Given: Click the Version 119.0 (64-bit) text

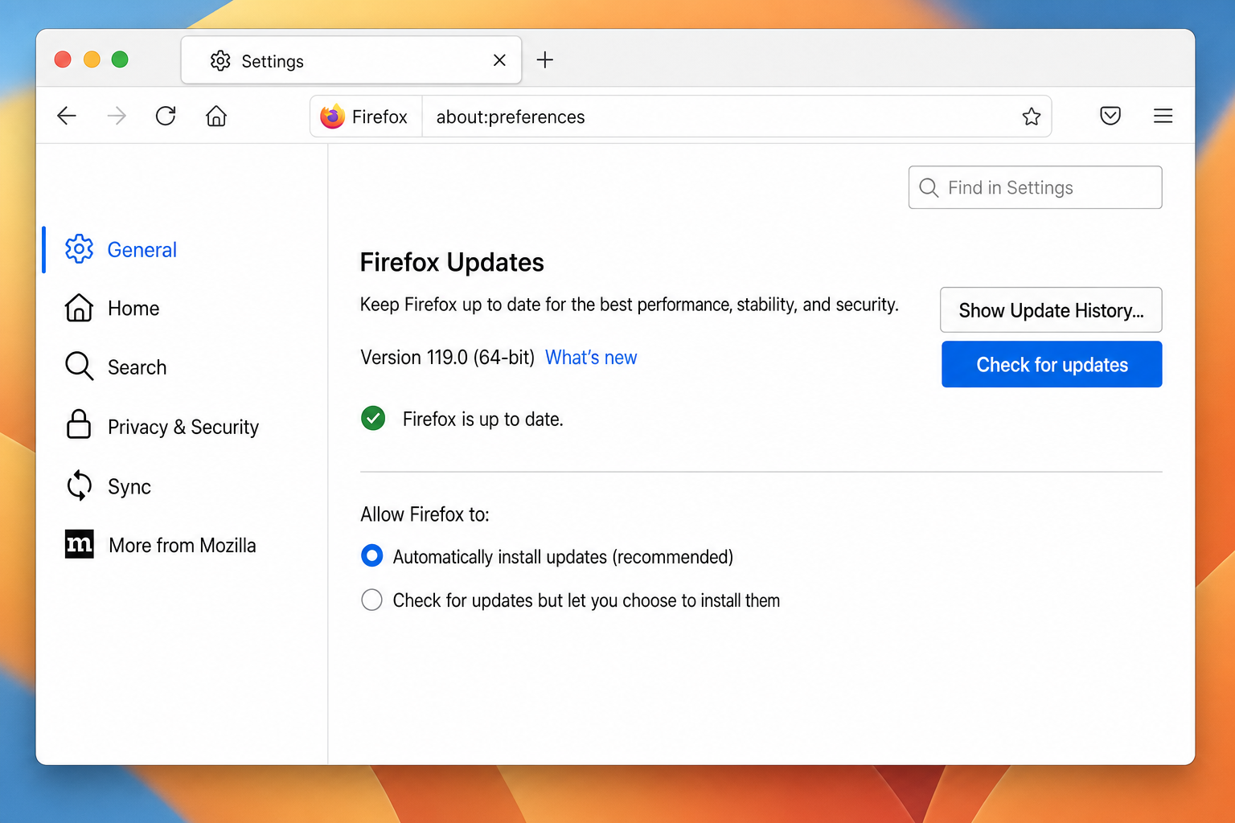Looking at the screenshot, I should [x=447, y=358].
